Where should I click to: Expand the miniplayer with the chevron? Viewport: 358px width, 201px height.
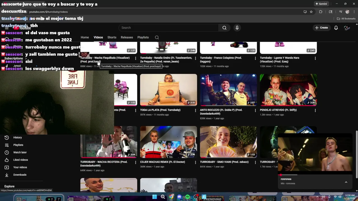[346, 182]
